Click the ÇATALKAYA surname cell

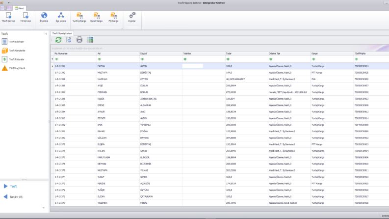[x=161, y=196]
